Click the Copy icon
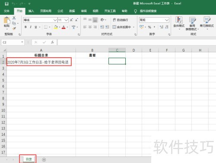216x163 pixels. [14, 23]
